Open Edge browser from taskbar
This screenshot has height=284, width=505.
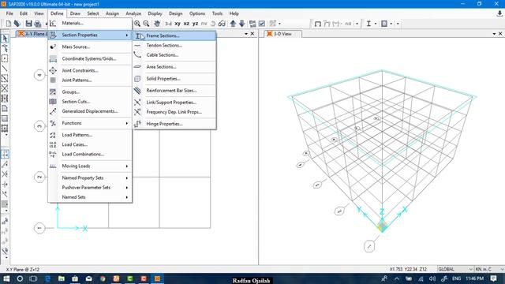pyautogui.click(x=47, y=278)
